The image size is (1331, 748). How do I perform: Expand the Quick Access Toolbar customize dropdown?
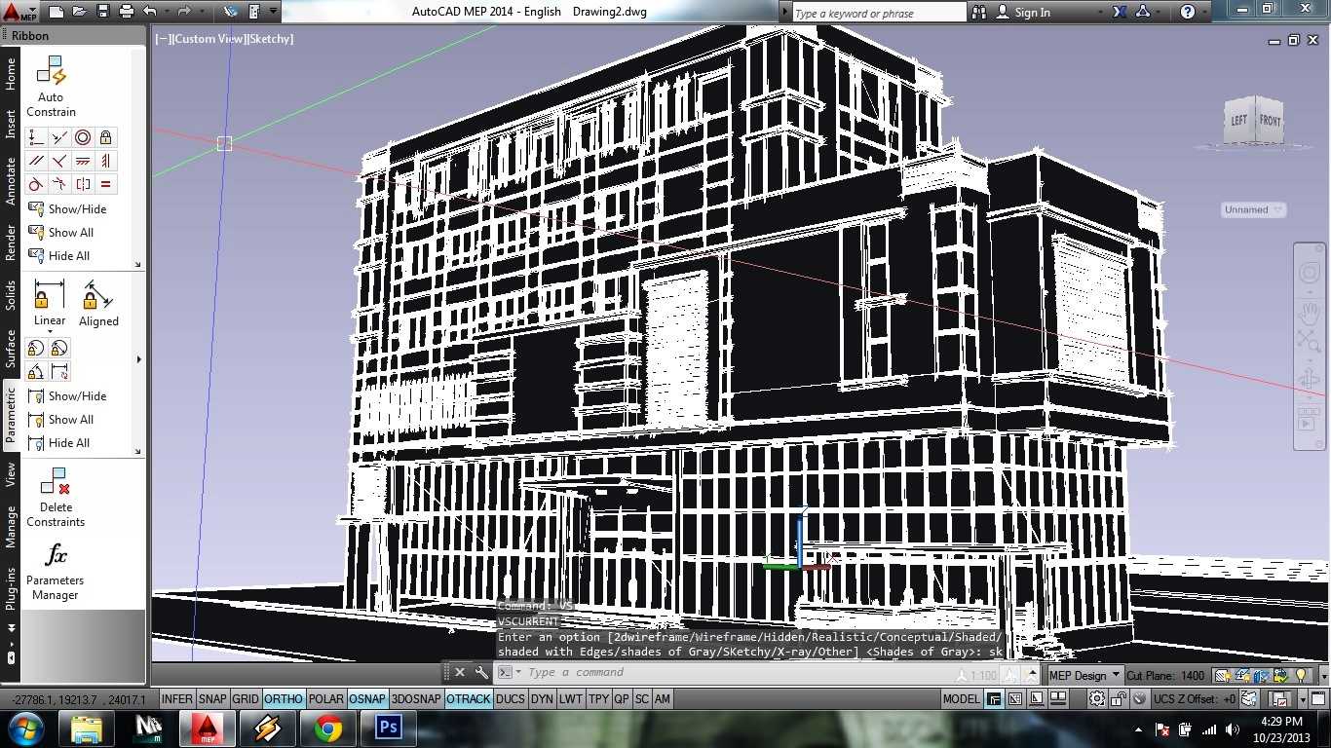[x=274, y=12]
